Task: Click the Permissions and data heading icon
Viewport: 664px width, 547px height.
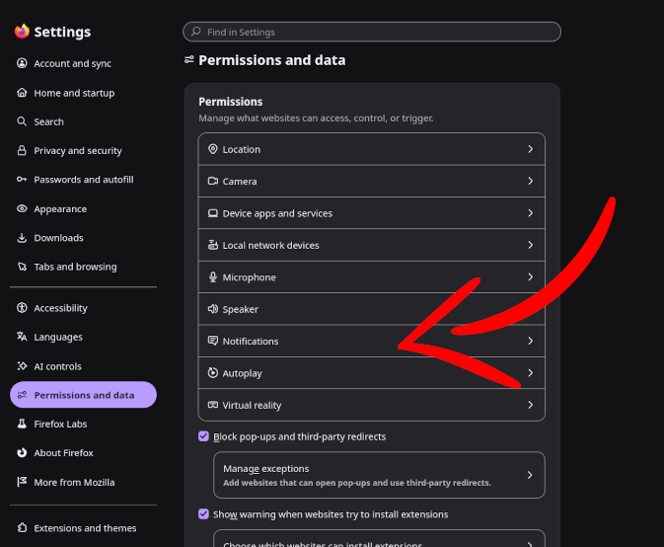Action: click(189, 60)
